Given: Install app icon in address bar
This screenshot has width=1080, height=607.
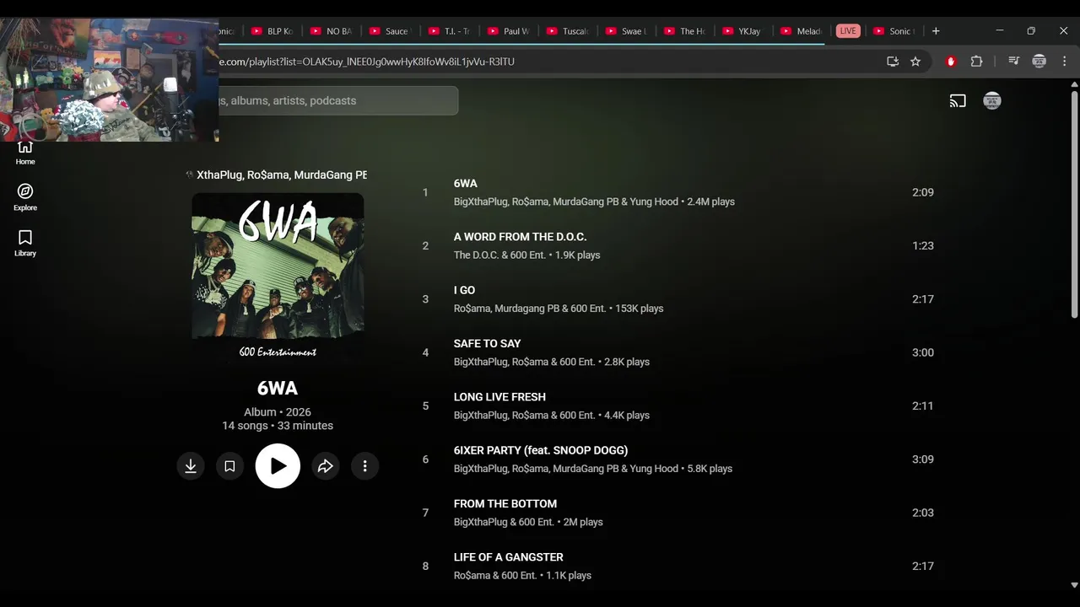Looking at the screenshot, I should [x=893, y=62].
